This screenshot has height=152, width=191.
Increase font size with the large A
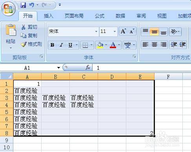pyautogui.click(x=123, y=31)
